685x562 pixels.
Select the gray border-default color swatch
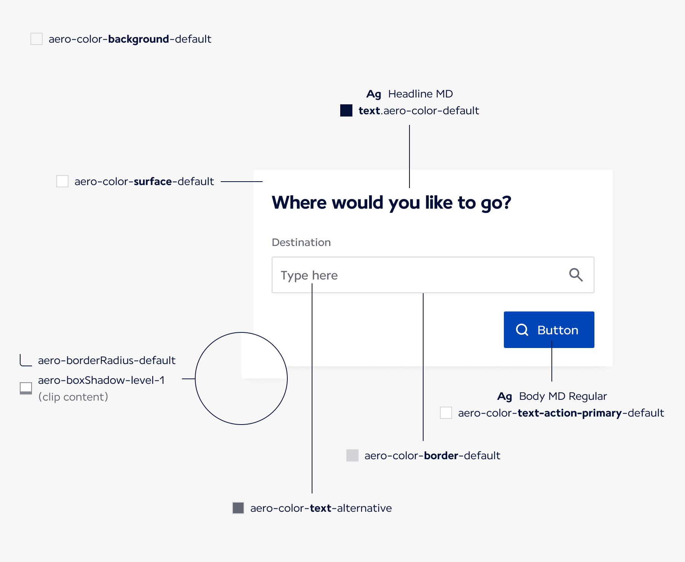(x=352, y=455)
